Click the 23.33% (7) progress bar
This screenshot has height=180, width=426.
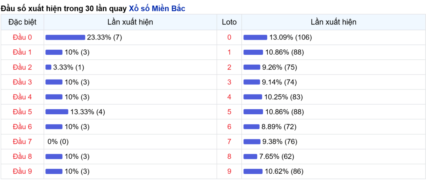(x=65, y=37)
